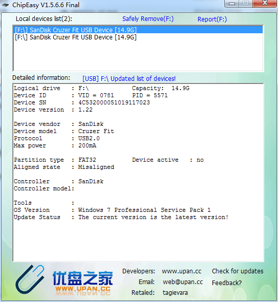Click the ChipEasy title bar app icon
The width and height of the screenshot is (278, 302).
[x=5, y=5]
